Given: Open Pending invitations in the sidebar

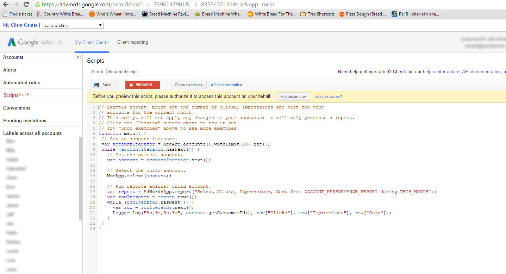Looking at the screenshot, I should [25, 120].
